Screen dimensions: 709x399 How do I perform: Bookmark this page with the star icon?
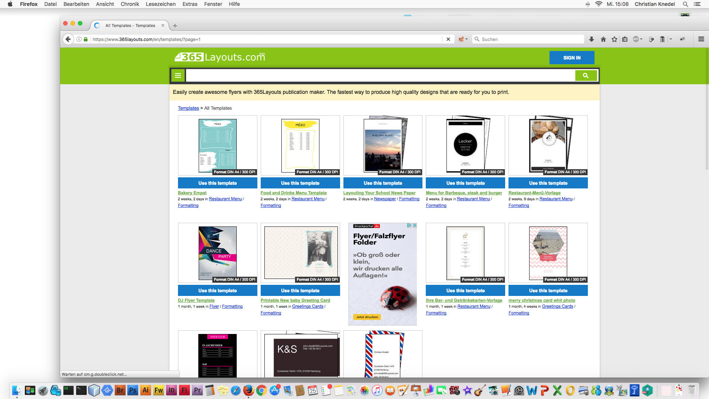tap(614, 39)
